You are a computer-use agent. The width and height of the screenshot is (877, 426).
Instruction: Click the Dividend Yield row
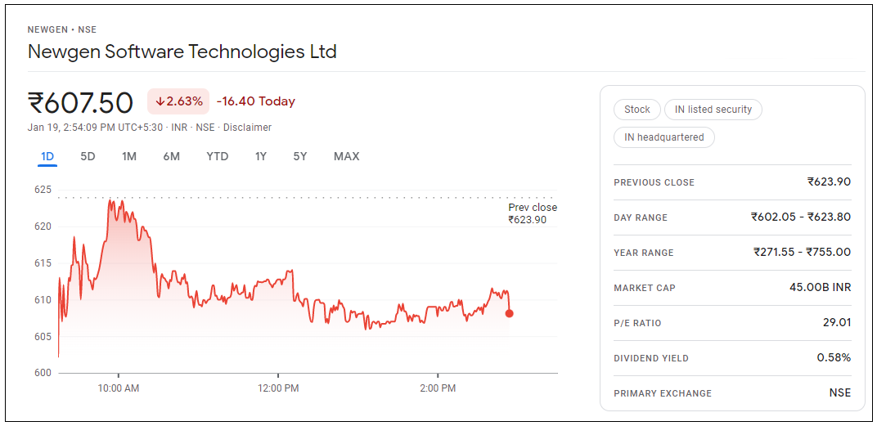point(732,358)
